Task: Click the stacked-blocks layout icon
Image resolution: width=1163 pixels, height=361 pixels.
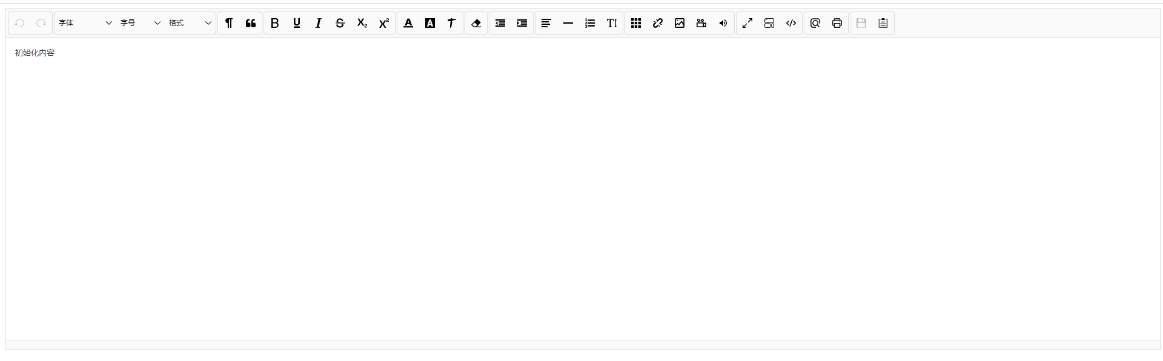Action: [769, 23]
